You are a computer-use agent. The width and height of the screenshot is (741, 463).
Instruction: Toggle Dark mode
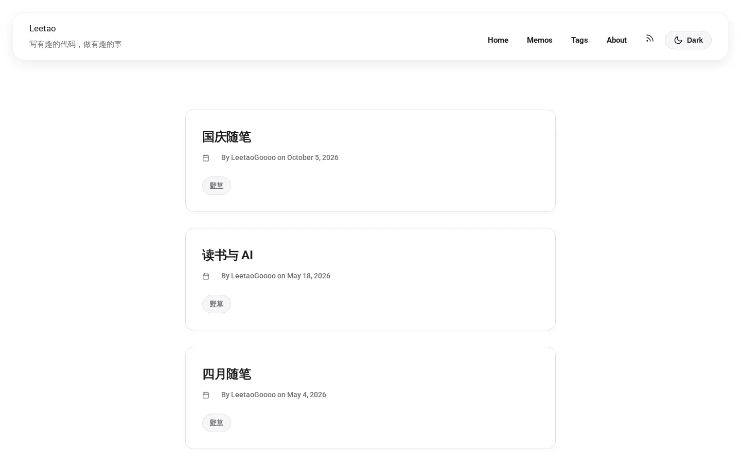(x=688, y=40)
